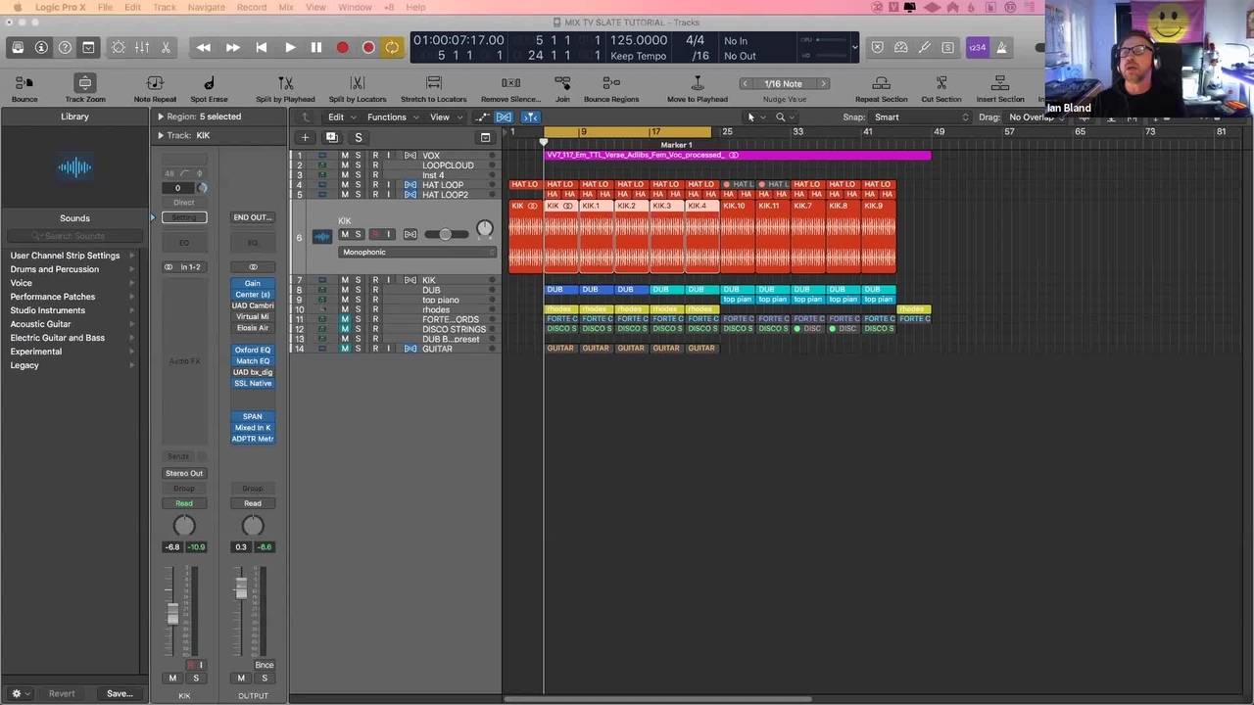The width and height of the screenshot is (1254, 705).
Task: Expand the Region inspector disclosure triangle
Action: click(x=161, y=117)
